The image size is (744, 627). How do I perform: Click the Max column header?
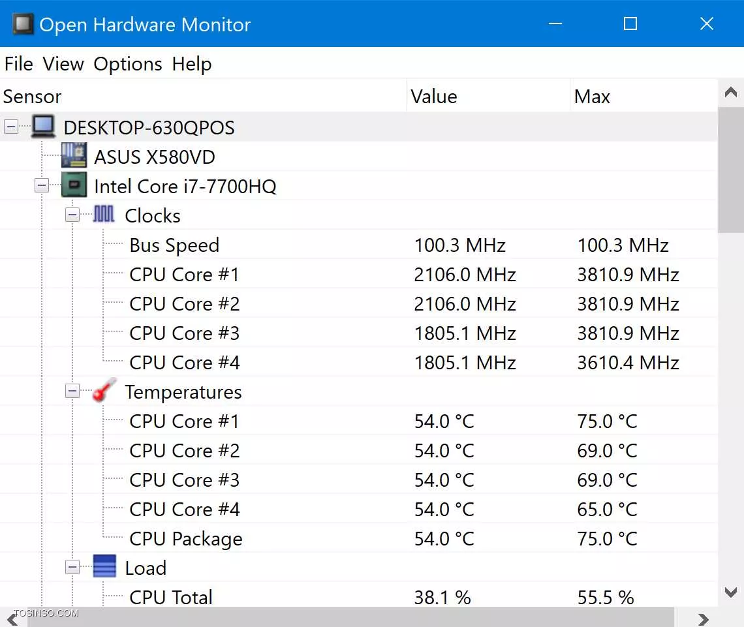[643, 97]
